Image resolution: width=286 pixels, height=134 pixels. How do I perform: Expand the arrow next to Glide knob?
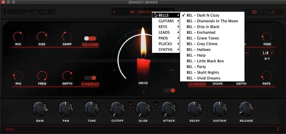pyautogui.click(x=156, y=104)
